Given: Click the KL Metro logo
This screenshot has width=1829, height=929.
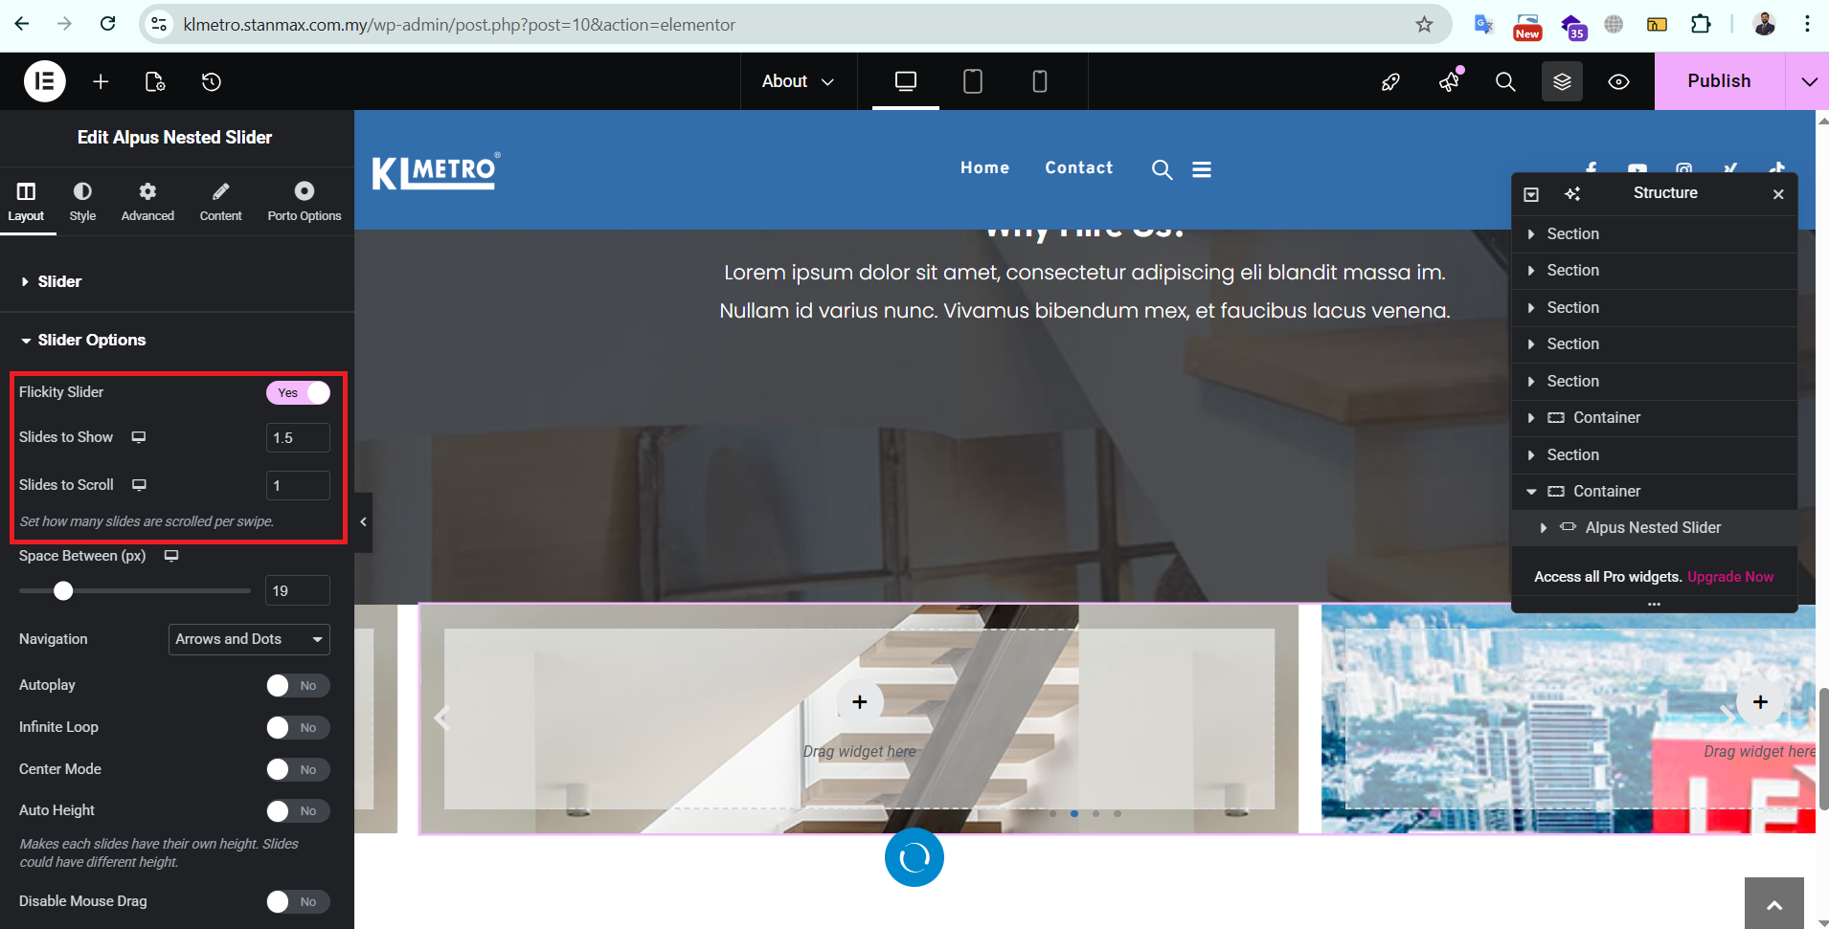Looking at the screenshot, I should coord(436,170).
